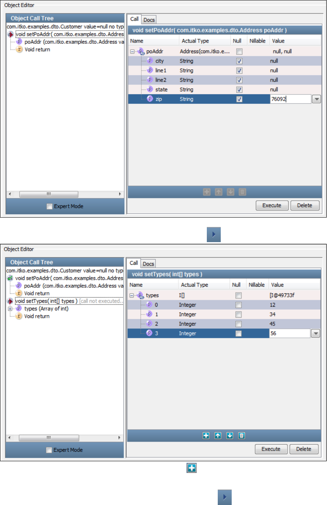Click the array icon next to types table row

[140, 295]
